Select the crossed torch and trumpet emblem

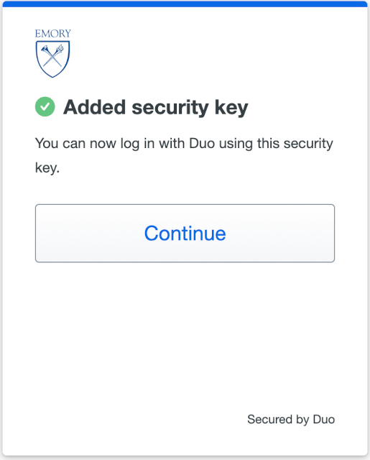pos(52,55)
